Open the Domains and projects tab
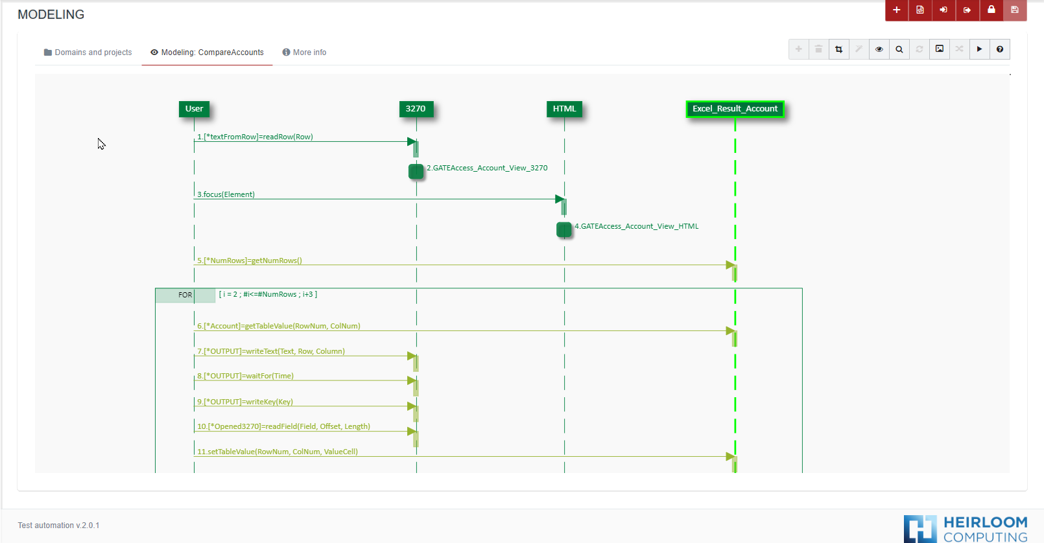Image resolution: width=1044 pixels, height=543 pixels. coord(88,52)
